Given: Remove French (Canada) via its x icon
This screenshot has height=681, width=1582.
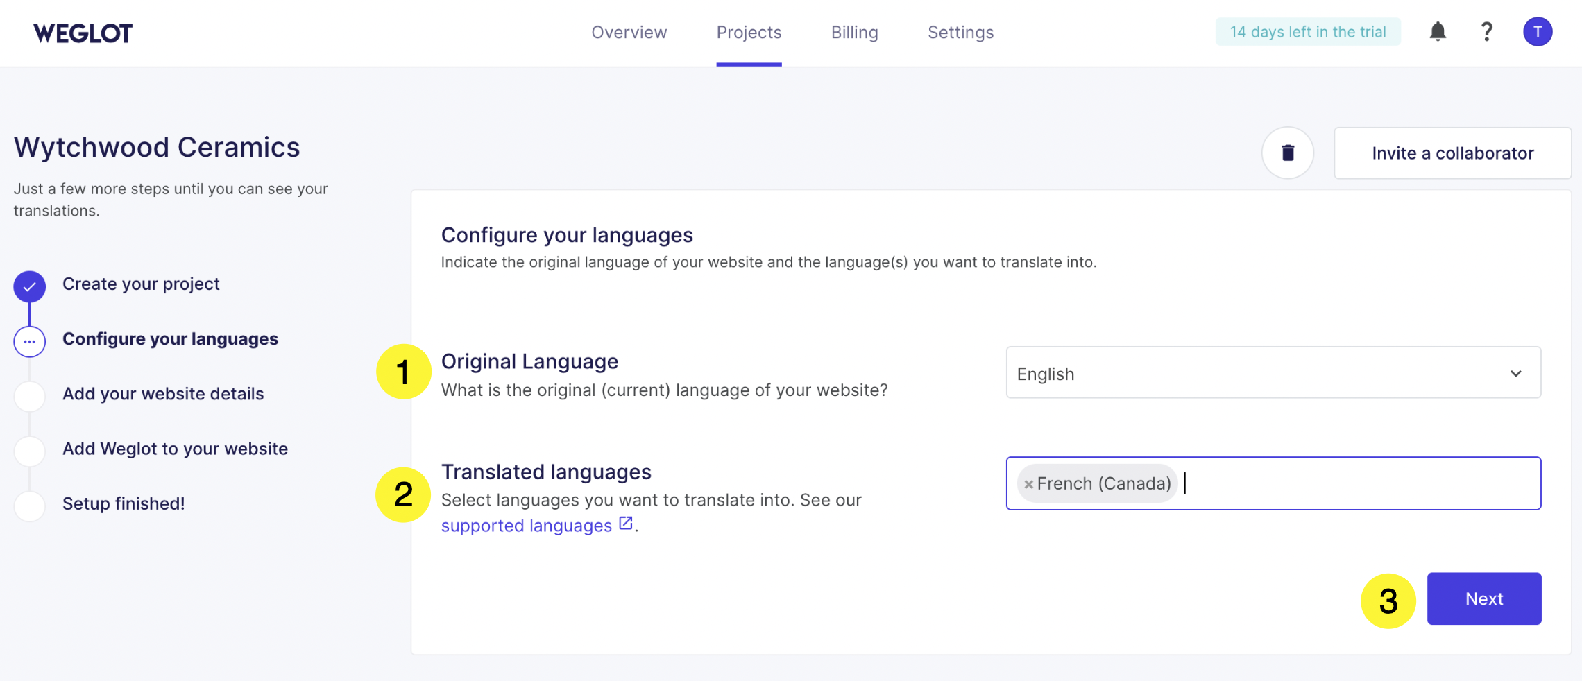Looking at the screenshot, I should (x=1028, y=483).
